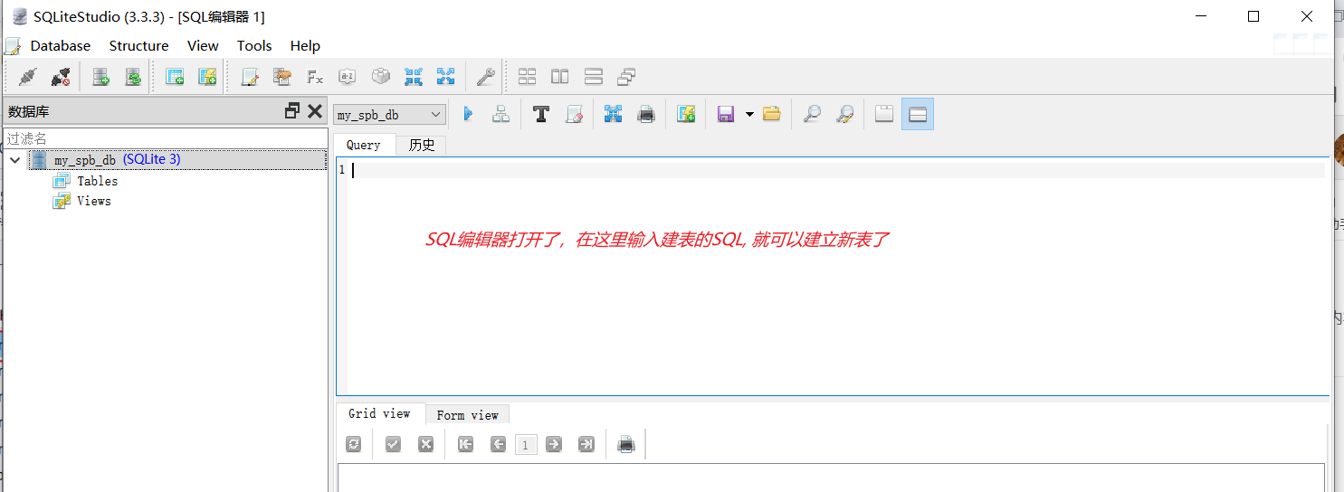Create a new view toolbar icon
Screen dimensions: 1344x492
[x=207, y=77]
